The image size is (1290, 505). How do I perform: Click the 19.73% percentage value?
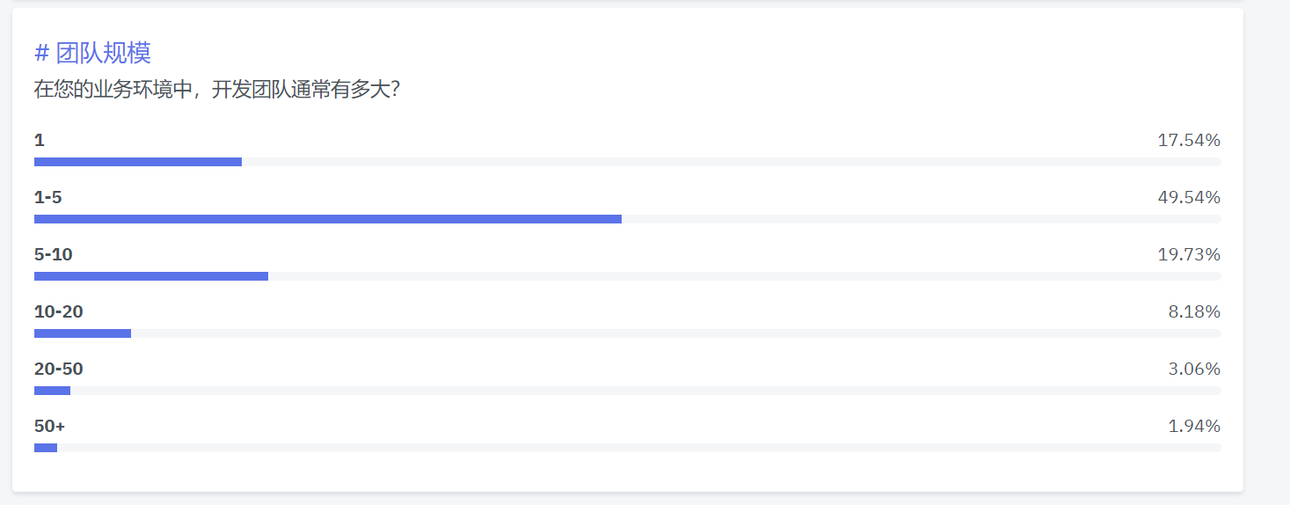(1189, 254)
